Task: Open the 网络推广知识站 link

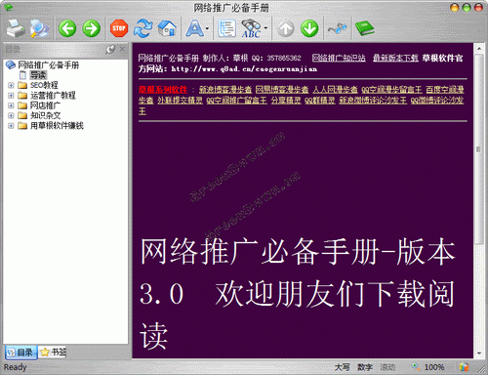Action: [x=339, y=58]
